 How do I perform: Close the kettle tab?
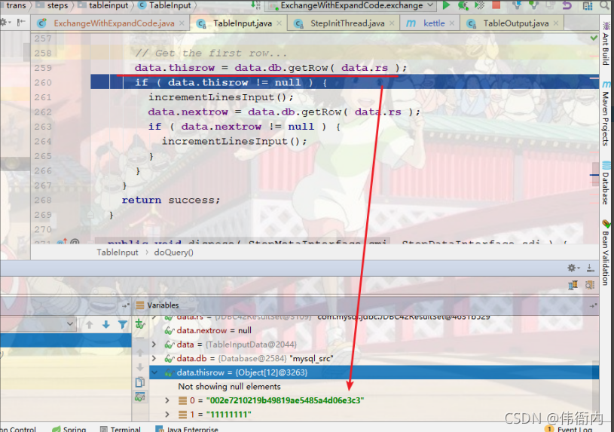pyautogui.click(x=452, y=23)
